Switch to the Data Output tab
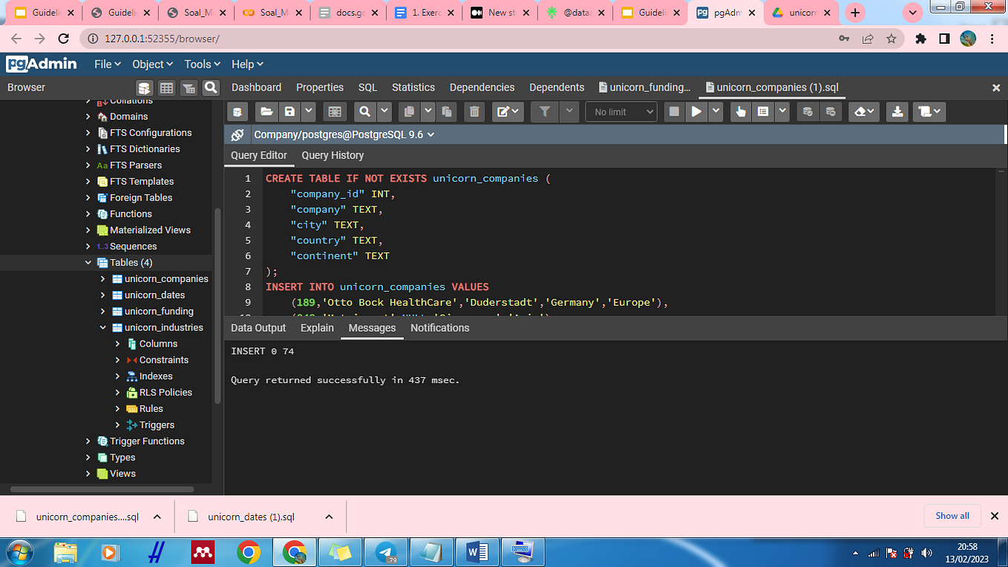The width and height of the screenshot is (1008, 567). click(258, 328)
